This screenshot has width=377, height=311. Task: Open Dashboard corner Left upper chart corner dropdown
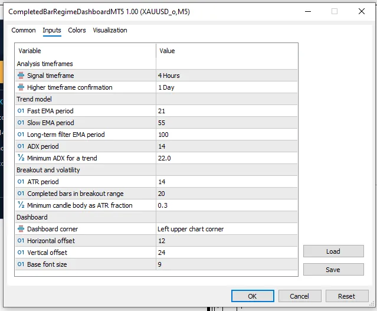(227, 229)
